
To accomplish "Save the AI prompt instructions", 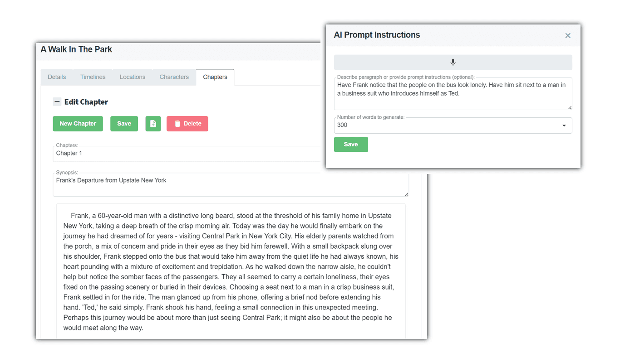I will 351,144.
